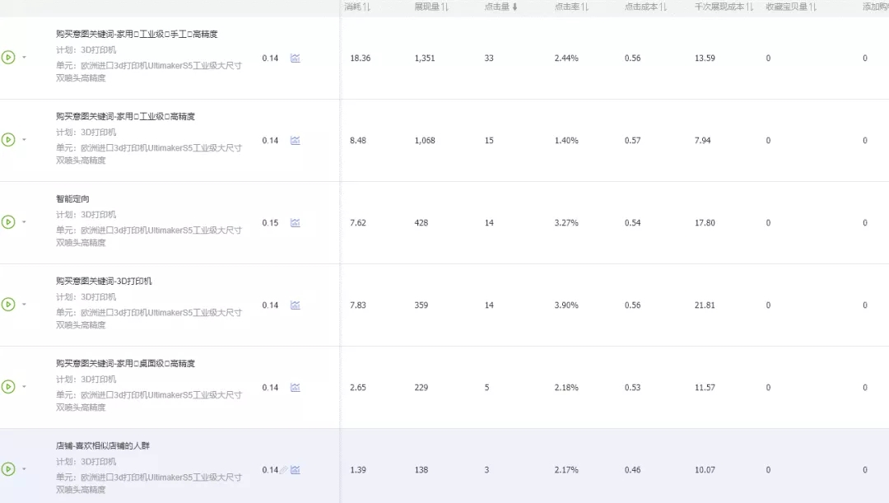Viewport: 889px width, 503px height.
Task: Toggle status play button for 智能定向
Action: click(8, 222)
